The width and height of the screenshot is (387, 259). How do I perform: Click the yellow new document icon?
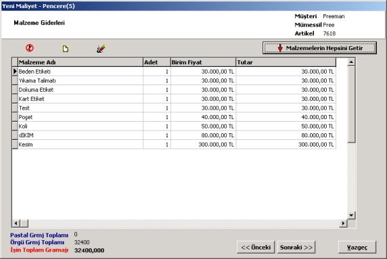66,49
